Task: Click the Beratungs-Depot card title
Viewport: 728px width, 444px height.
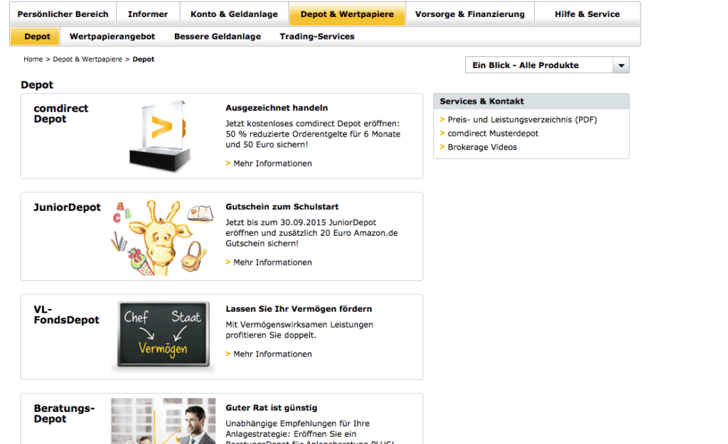Action: click(64, 413)
